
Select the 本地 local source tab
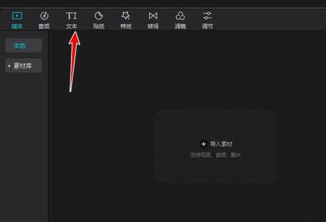[23, 46]
